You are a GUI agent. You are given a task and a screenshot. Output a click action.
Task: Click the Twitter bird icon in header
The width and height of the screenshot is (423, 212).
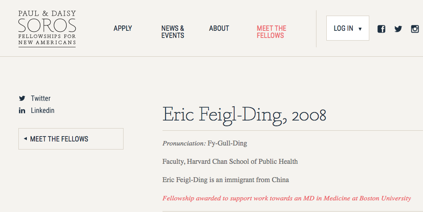coord(398,29)
